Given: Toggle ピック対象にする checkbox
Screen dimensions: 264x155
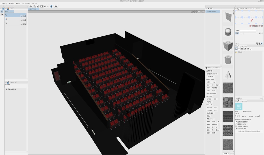Looking at the screenshot, I should pos(236,128).
